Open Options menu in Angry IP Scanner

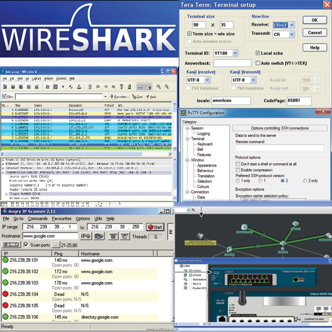coord(83,219)
